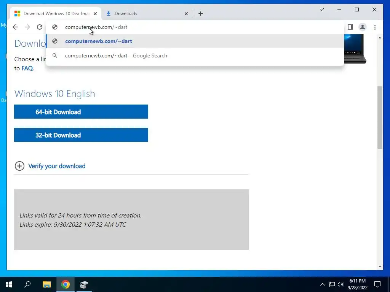Open the network status tray icon
Screen dimensions: 390x292
tap(332, 284)
